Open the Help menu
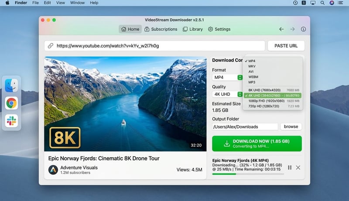Viewport: 349px width, 201px height. click(x=94, y=3)
